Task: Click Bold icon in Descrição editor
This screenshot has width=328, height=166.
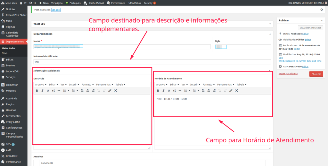Action: point(37,91)
